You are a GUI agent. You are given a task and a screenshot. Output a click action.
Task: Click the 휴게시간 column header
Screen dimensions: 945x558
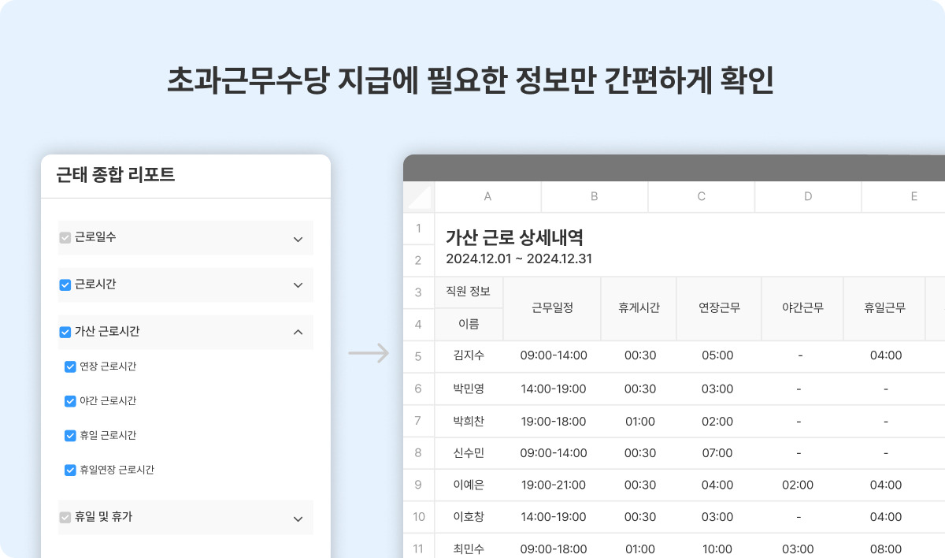click(639, 308)
